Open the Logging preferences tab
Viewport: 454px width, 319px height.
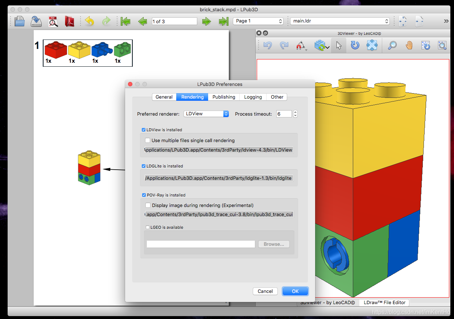coord(253,97)
